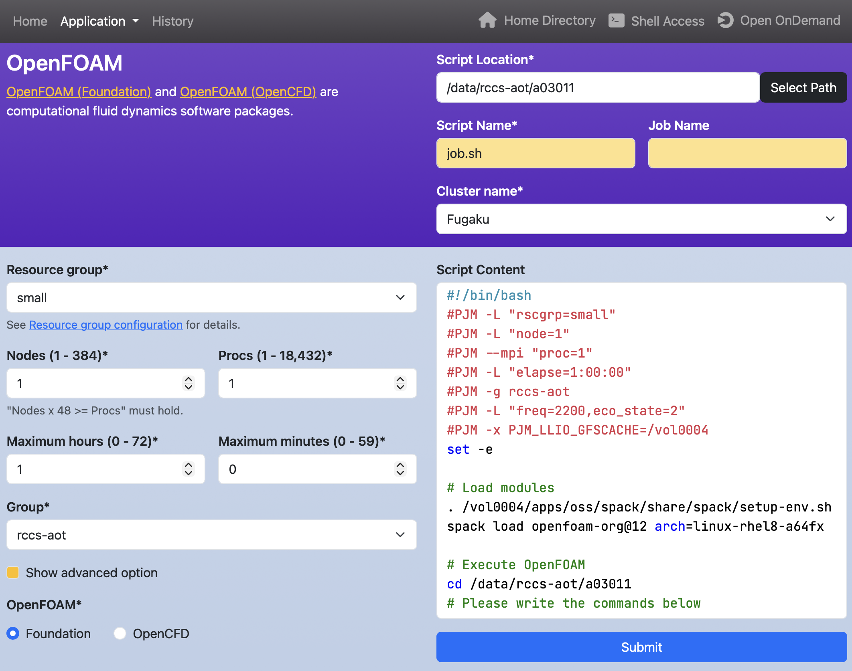
Task: Decrease Maximum hours with down arrow
Action: tap(189, 473)
